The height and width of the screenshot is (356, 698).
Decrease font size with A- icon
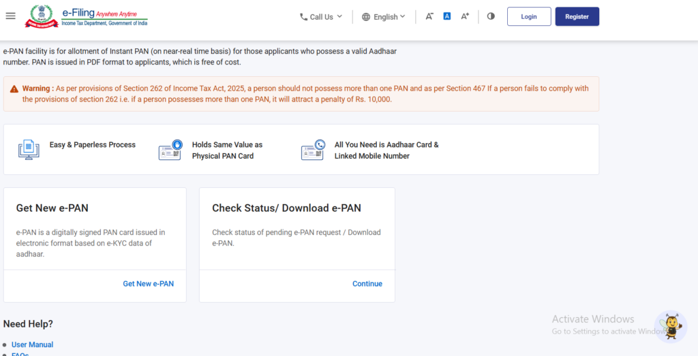[429, 16]
